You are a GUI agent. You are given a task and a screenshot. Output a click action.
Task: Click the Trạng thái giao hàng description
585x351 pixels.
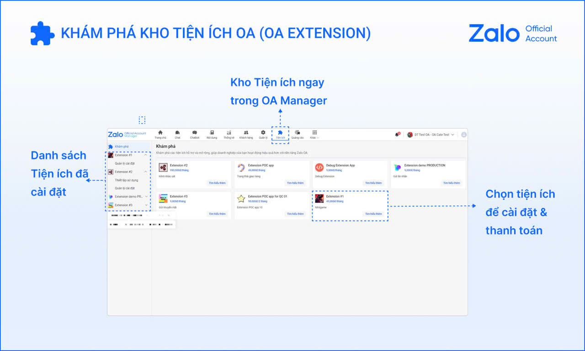(249, 176)
